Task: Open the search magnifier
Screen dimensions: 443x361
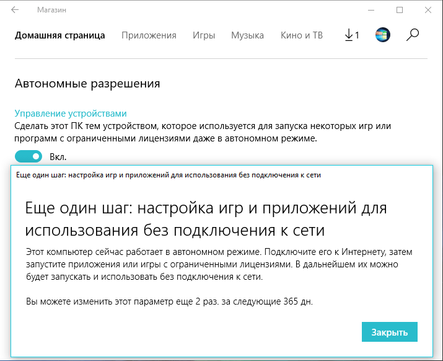Action: (413, 35)
